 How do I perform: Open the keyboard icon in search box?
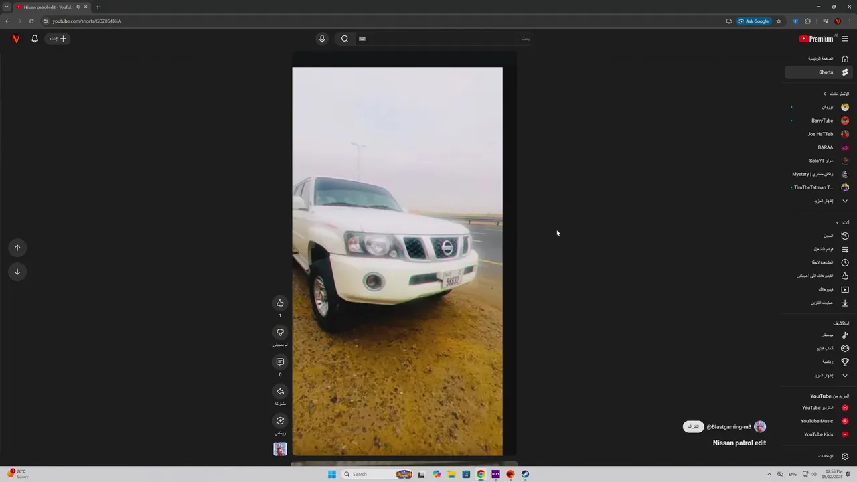tap(362, 39)
